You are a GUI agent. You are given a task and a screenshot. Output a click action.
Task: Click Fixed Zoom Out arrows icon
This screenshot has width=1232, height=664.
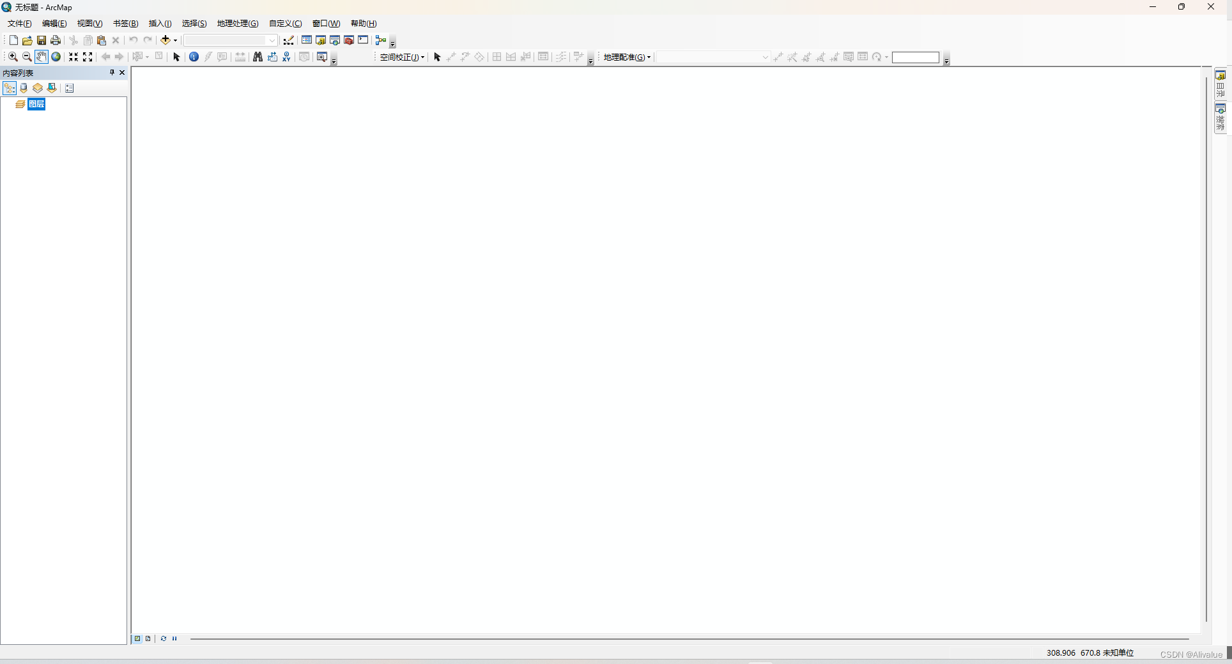click(x=88, y=57)
